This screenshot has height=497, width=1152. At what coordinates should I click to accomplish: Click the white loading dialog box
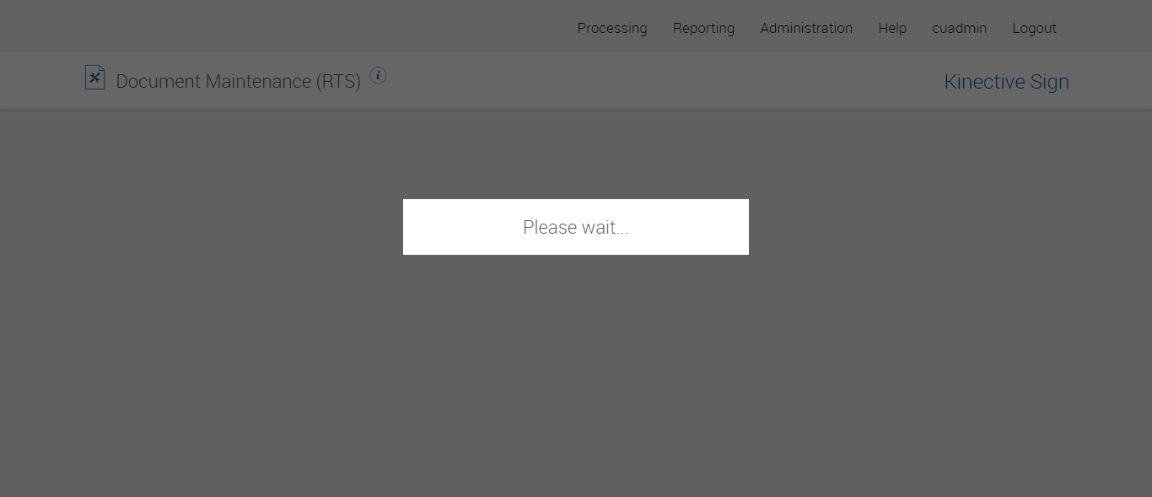click(x=576, y=227)
